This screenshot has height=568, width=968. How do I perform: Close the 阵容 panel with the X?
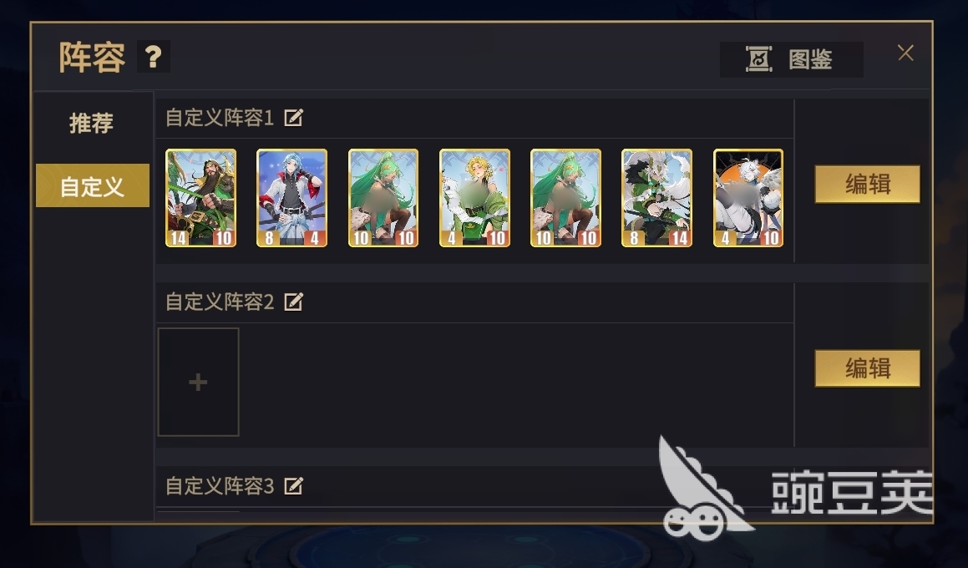click(x=905, y=53)
